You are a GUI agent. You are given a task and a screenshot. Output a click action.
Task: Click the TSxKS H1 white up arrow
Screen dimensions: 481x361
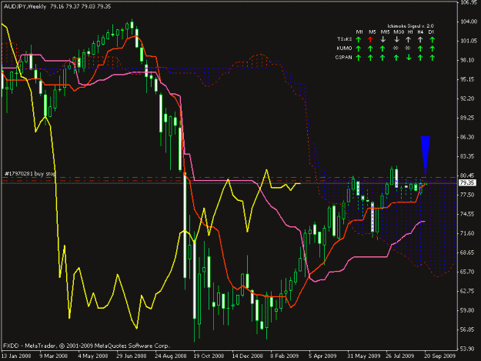click(409, 39)
